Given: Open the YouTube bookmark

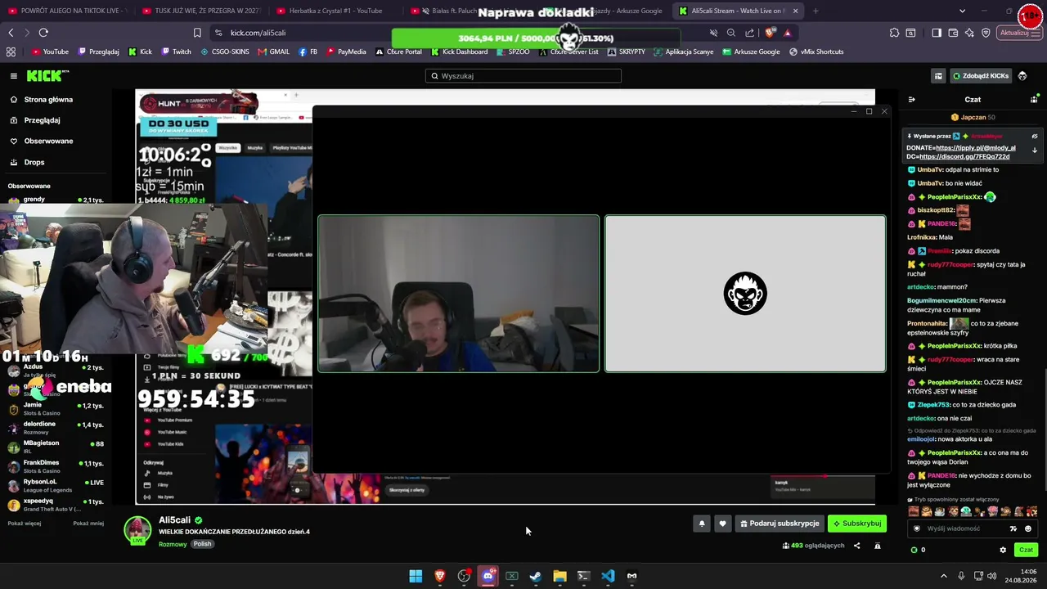Looking at the screenshot, I should pyautogui.click(x=50, y=52).
